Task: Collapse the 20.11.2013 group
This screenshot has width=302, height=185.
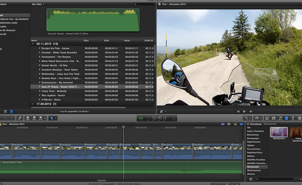Action: (33, 44)
